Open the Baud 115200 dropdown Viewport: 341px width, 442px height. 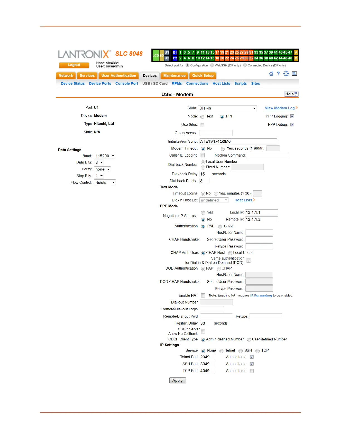click(x=104, y=156)
